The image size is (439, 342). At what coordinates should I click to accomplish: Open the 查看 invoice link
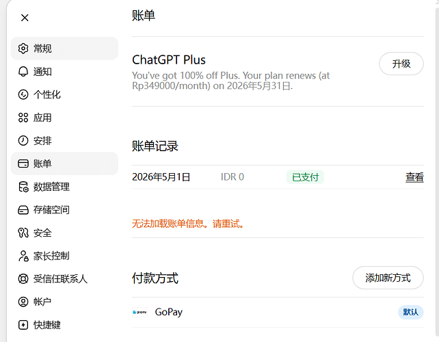414,177
